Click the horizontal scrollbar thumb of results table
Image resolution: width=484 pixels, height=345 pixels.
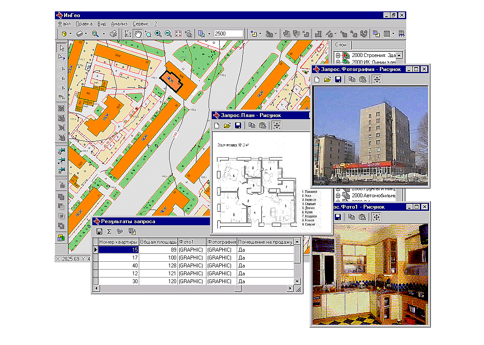[x=238, y=288]
